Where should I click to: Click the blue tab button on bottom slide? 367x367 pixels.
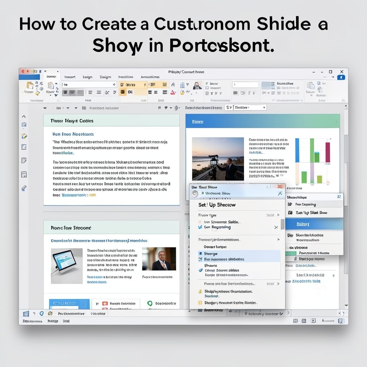69,304
